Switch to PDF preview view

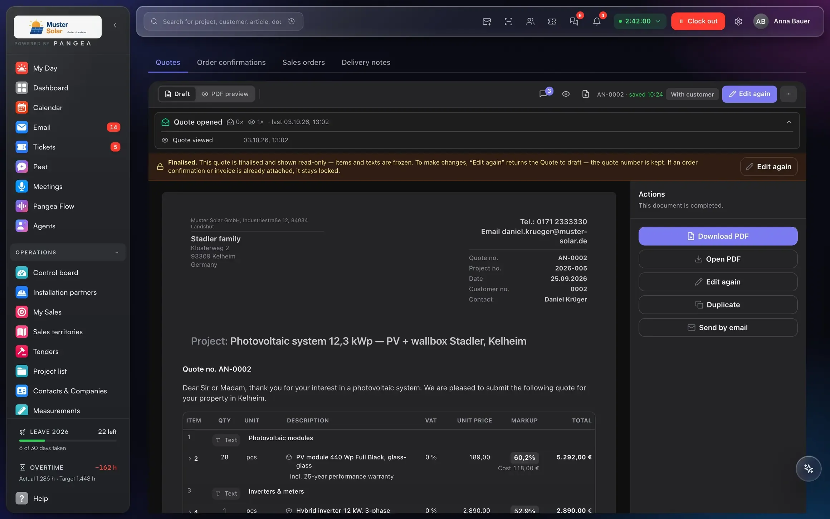[x=225, y=94]
